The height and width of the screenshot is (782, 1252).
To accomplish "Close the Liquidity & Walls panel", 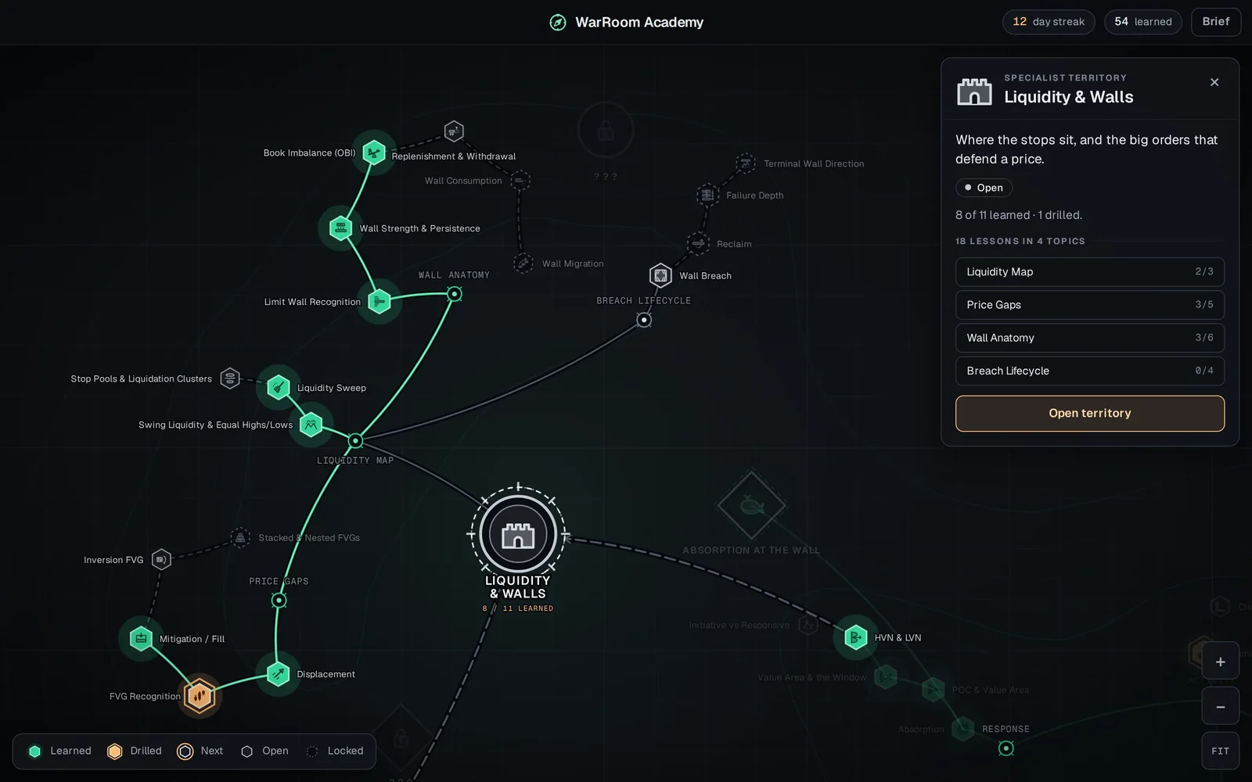I will [x=1214, y=82].
